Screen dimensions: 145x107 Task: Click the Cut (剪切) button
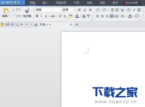tap(17, 10)
